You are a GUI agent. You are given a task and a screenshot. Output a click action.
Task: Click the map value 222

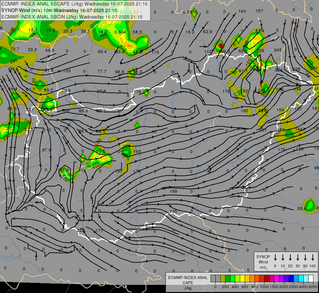point(81,230)
